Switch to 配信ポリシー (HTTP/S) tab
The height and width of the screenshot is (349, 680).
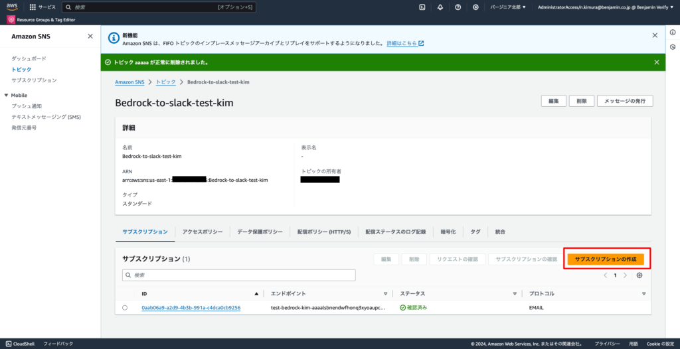pyautogui.click(x=324, y=232)
